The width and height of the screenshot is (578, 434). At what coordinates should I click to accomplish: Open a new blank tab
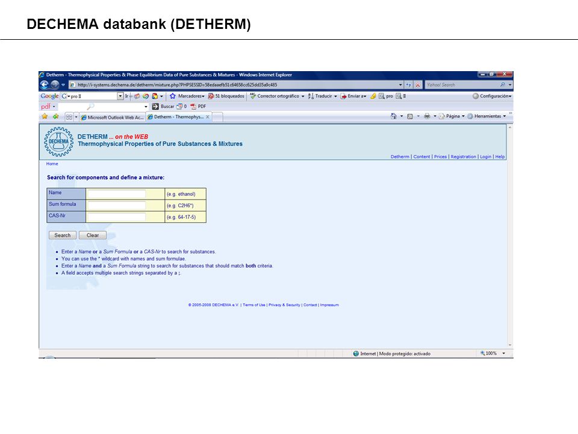coord(217,118)
